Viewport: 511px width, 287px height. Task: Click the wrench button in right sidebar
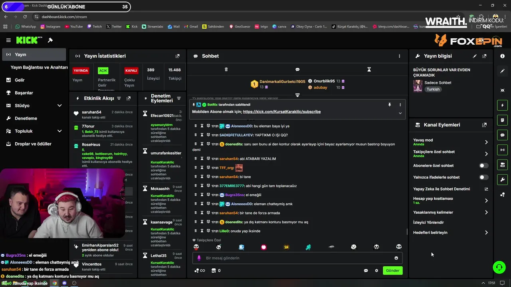(502, 179)
